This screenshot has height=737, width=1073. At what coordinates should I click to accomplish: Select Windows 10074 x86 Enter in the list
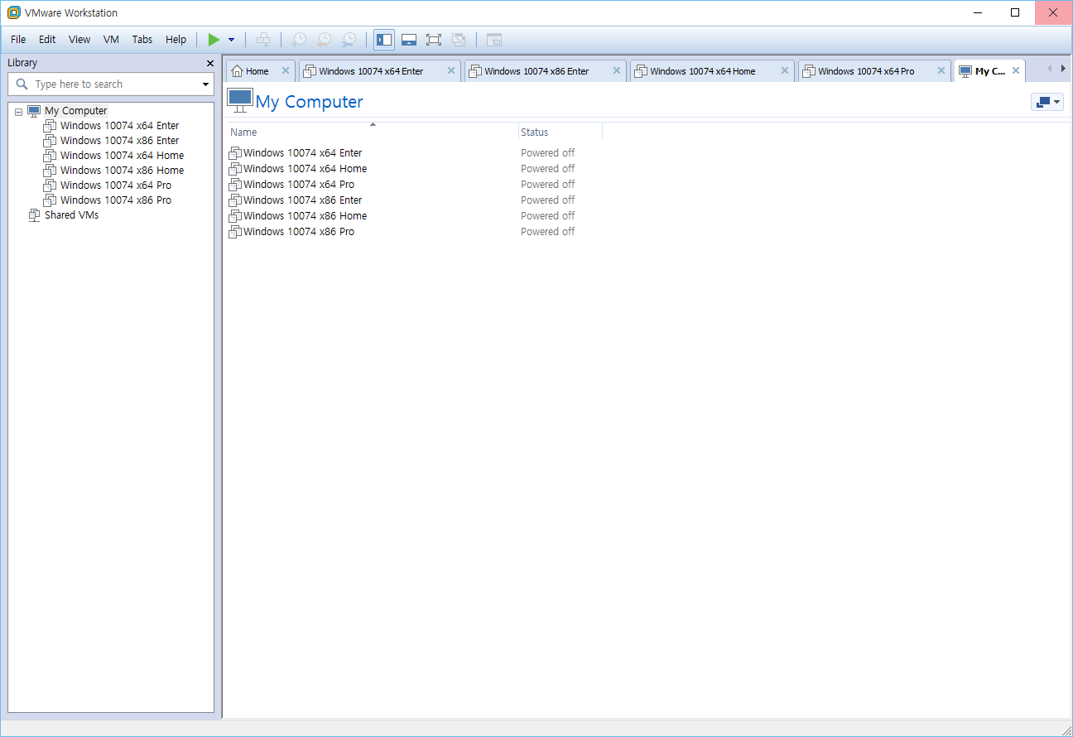pyautogui.click(x=302, y=200)
